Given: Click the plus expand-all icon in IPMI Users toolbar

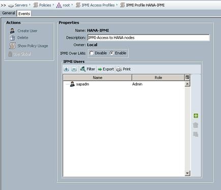Looking at the screenshot, I should pos(67,69).
